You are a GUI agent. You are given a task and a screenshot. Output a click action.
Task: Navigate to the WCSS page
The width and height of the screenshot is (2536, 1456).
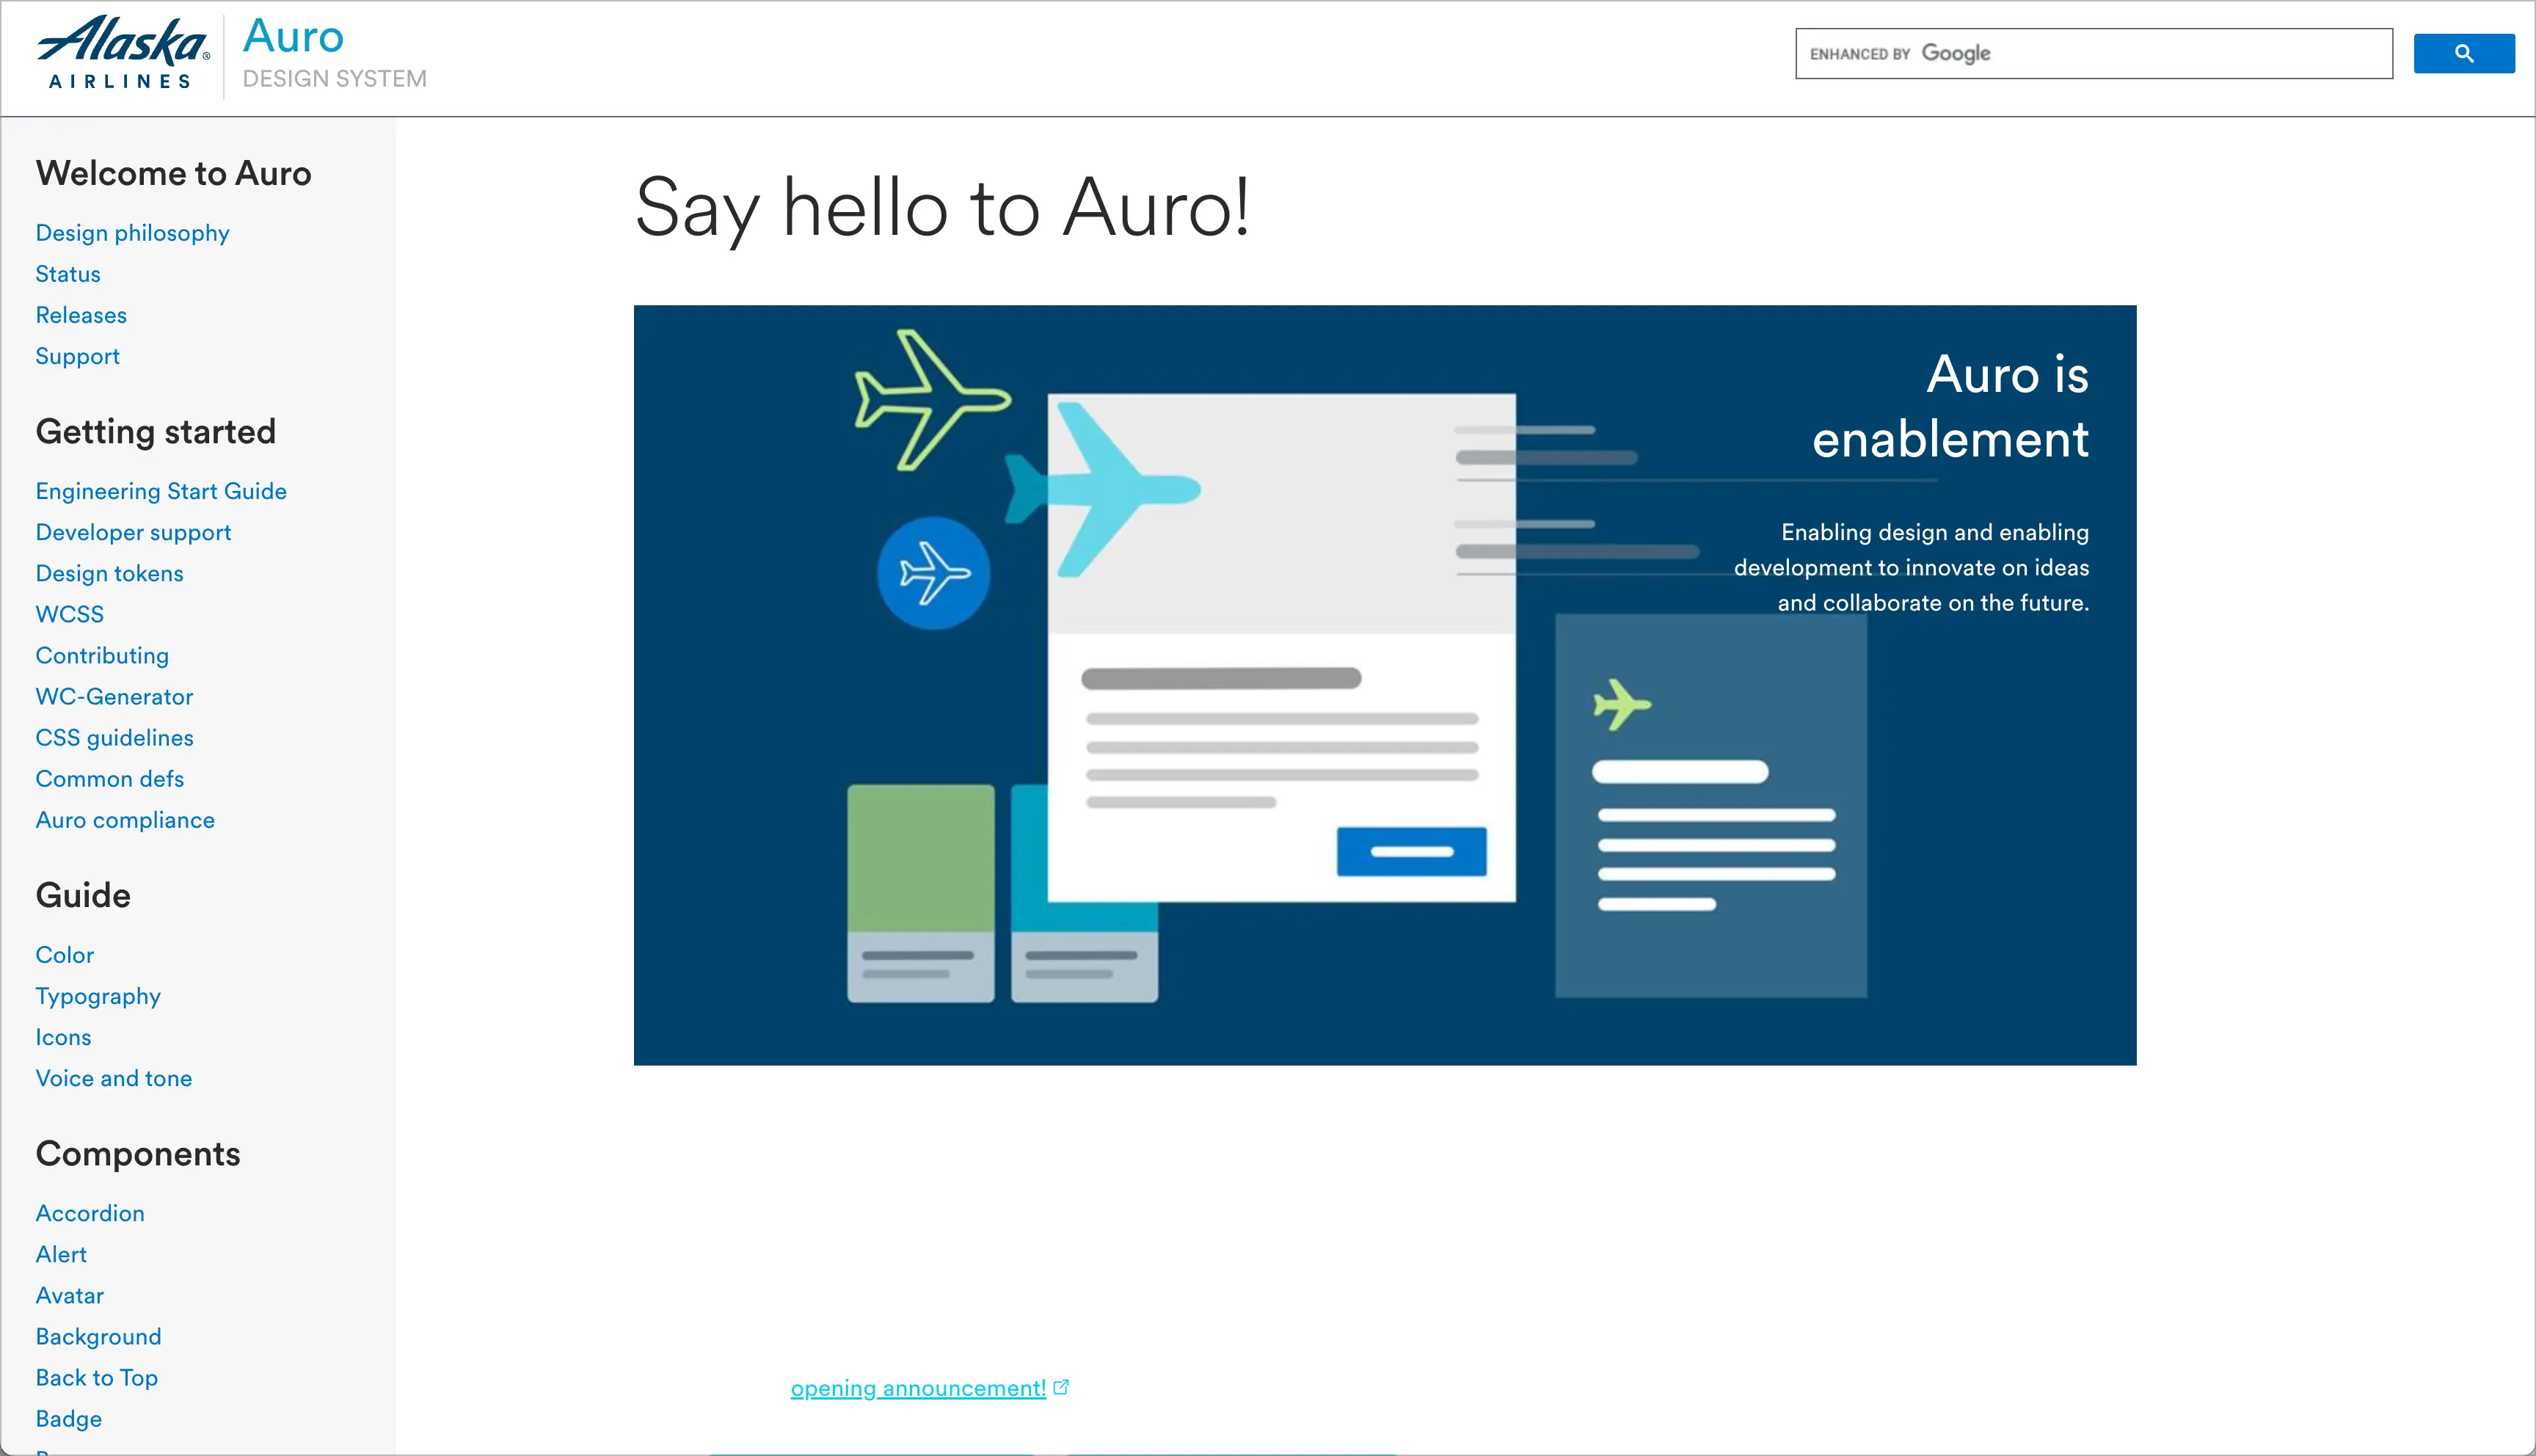(x=70, y=614)
